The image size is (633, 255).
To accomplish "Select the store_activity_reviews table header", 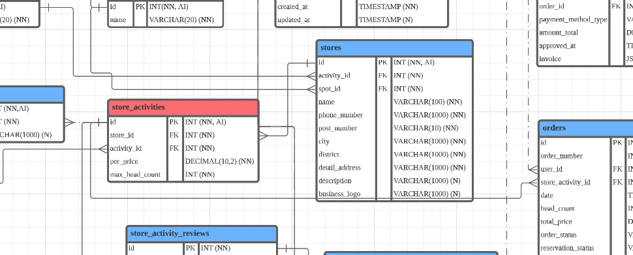I will [x=202, y=233].
